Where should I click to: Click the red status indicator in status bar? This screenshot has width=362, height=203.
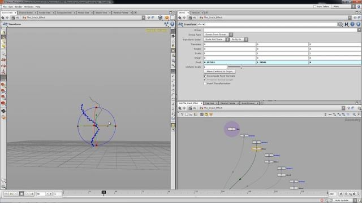[x=322, y=201]
